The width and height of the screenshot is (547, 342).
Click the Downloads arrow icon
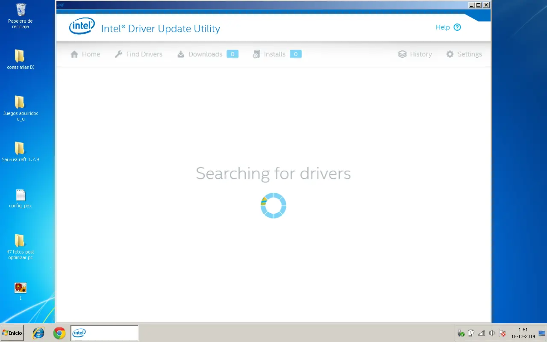click(181, 54)
